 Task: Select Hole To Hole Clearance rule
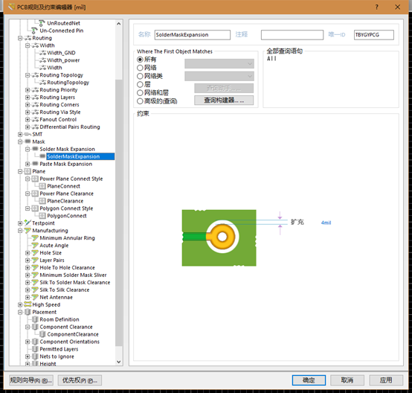67,267
